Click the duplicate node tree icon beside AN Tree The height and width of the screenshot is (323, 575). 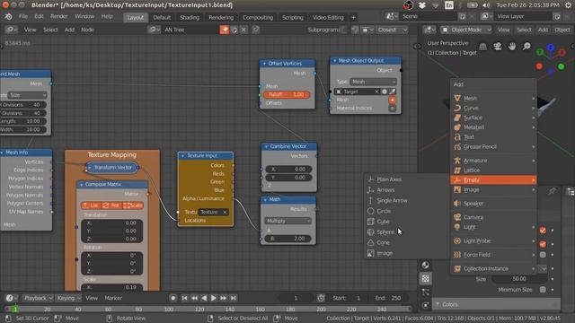point(234,30)
